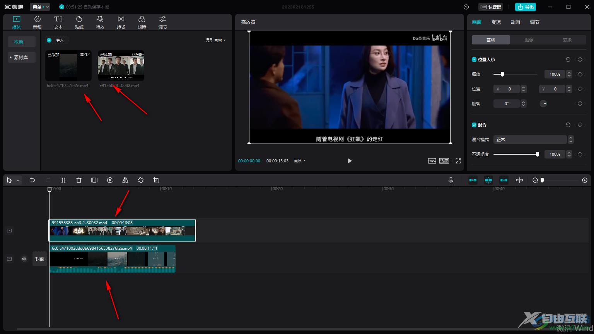Open the 文本 (Text) tab
The image size is (594, 334).
pyautogui.click(x=58, y=22)
